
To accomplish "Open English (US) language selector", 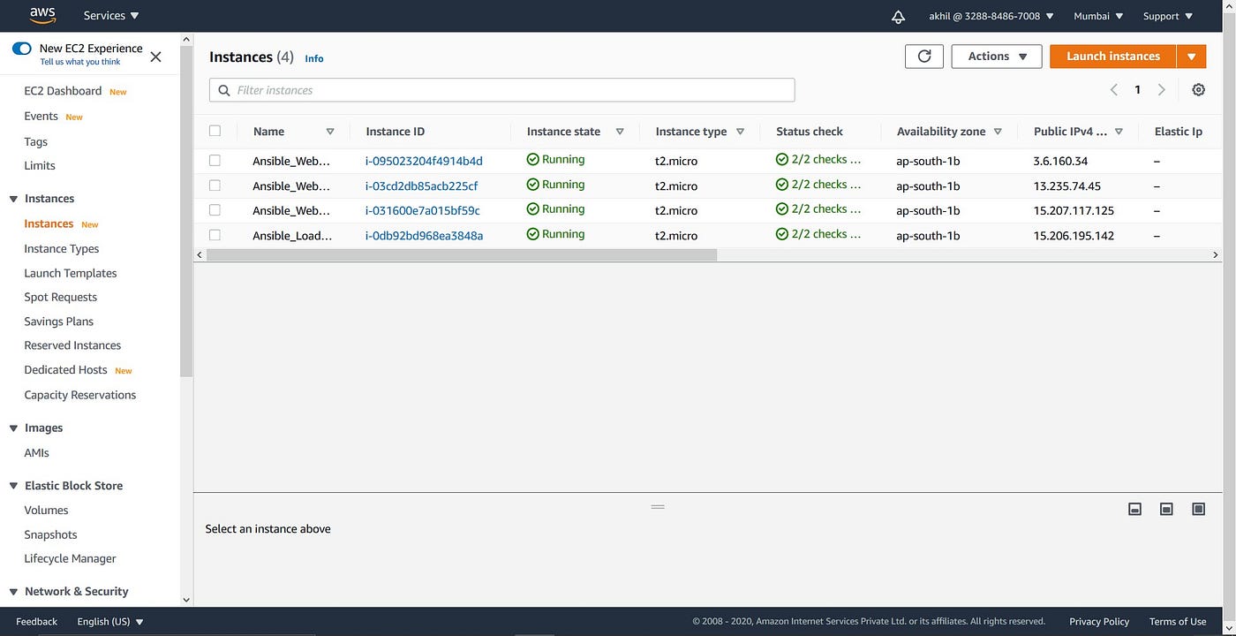I will tap(110, 622).
